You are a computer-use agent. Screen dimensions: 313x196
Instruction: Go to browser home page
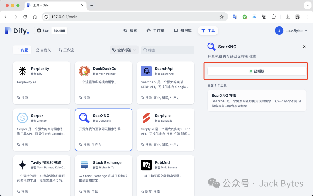click(35, 17)
